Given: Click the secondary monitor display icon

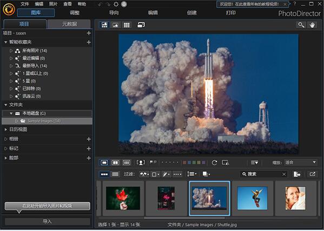Looking at the screenshot, I should pyautogui.click(x=141, y=25).
